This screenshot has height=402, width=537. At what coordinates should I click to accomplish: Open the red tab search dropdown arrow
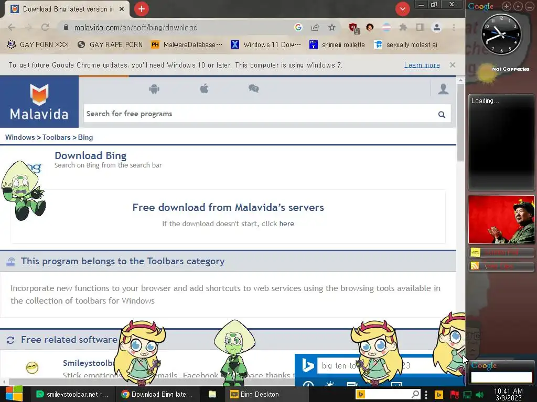[x=403, y=9]
